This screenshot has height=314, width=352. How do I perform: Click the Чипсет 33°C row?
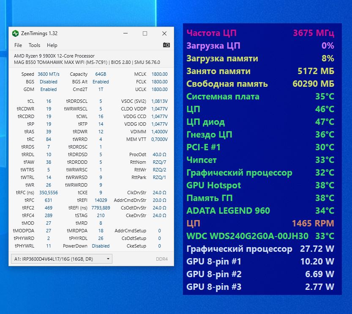[x=260, y=160]
